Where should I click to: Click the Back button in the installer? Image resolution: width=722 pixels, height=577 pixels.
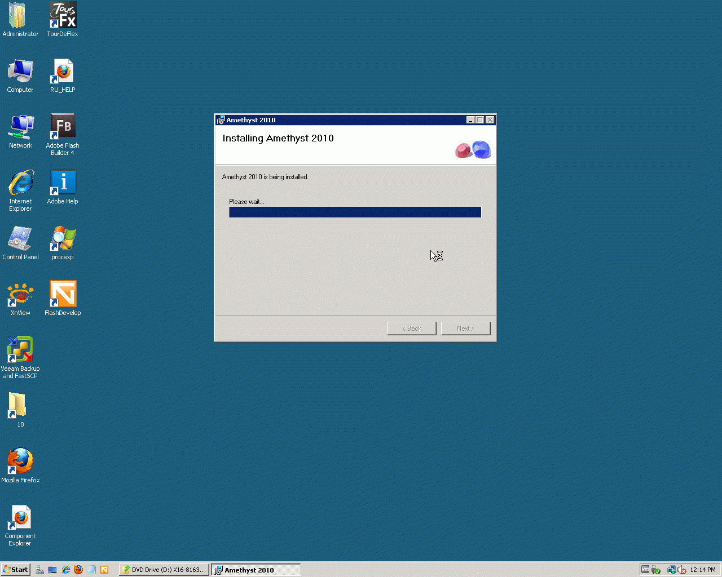pyautogui.click(x=412, y=329)
